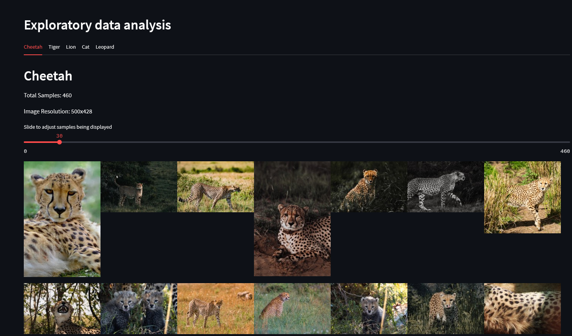Screen dimensions: 572x336
Task: Click the Cheetah tab
Action: 33,47
